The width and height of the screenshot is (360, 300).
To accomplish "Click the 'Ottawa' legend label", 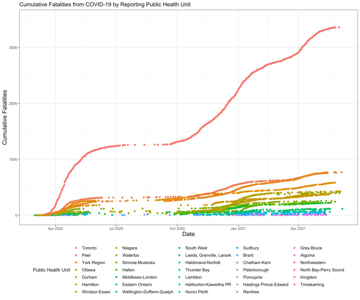I will tap(88, 270).
